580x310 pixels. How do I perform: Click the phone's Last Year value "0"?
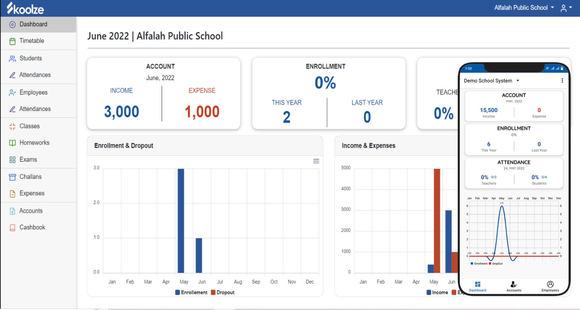coord(539,144)
